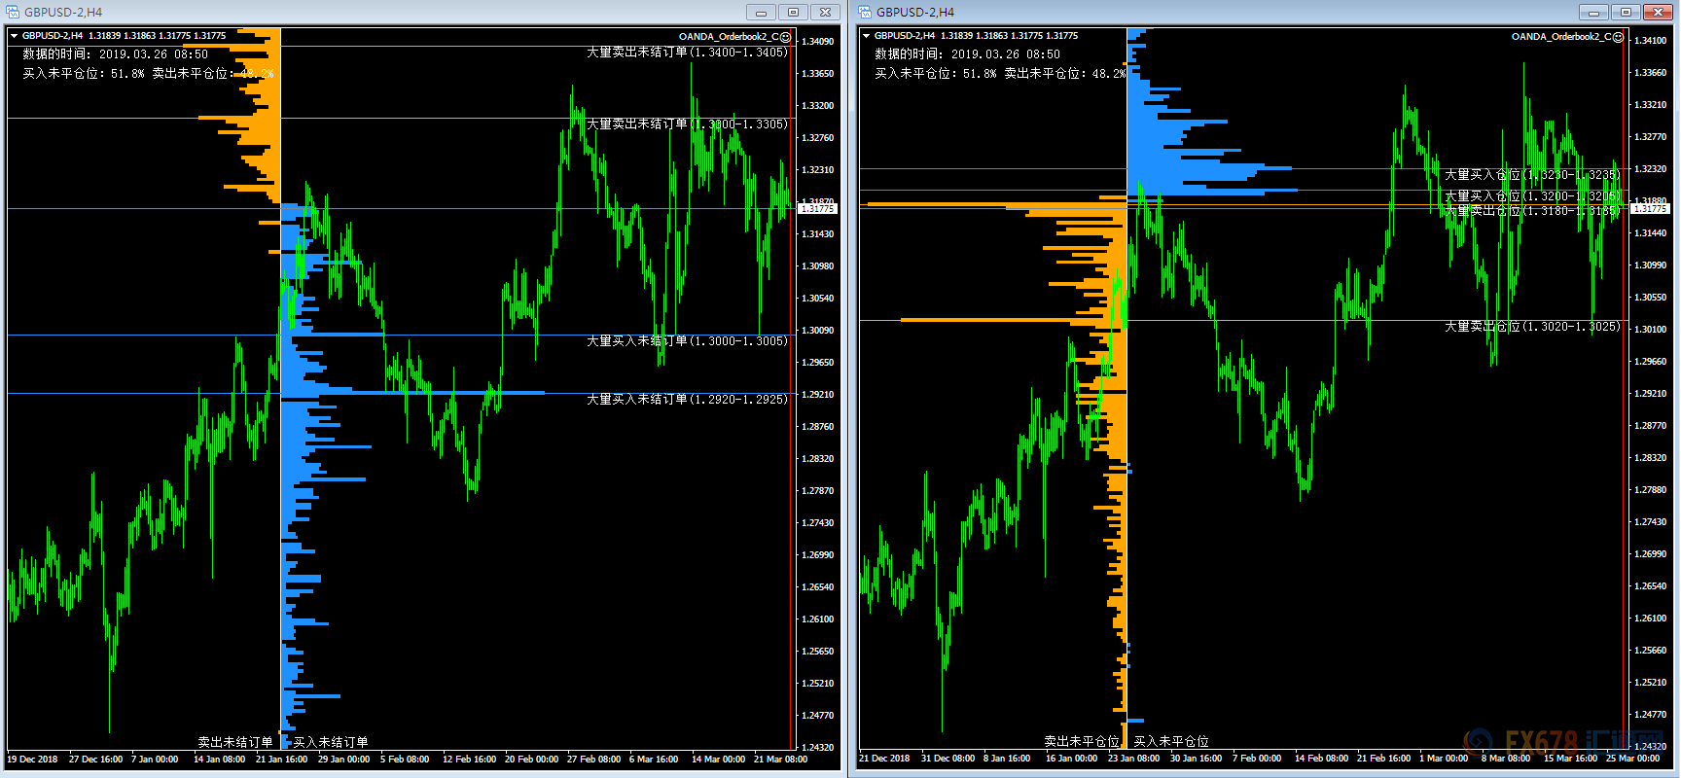Click 买入未平仓位: 51.8% text in right chart
Screen dimensions: 1681x778
pyautogui.click(x=935, y=73)
